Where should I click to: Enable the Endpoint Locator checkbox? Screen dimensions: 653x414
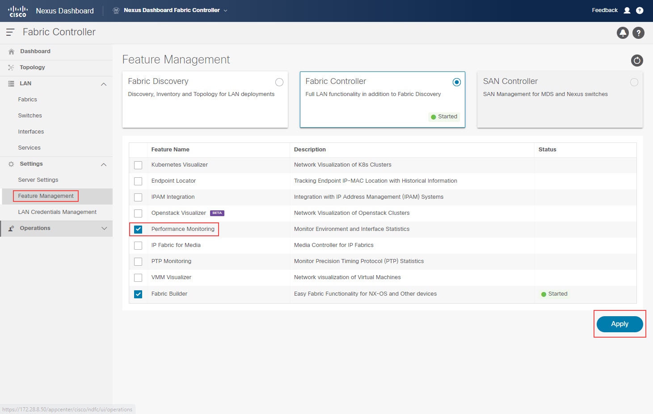(x=138, y=181)
